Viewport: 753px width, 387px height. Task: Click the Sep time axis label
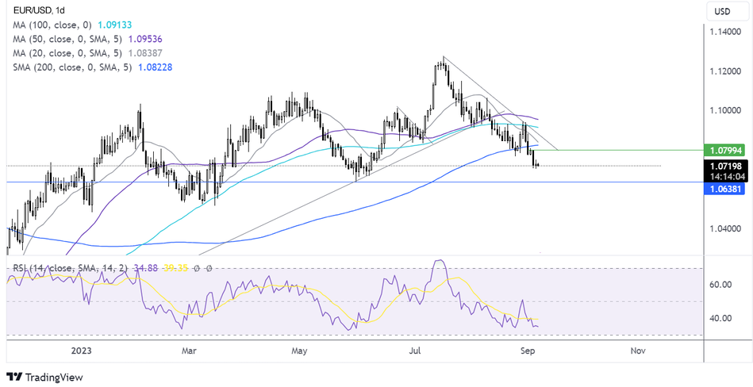coord(528,351)
